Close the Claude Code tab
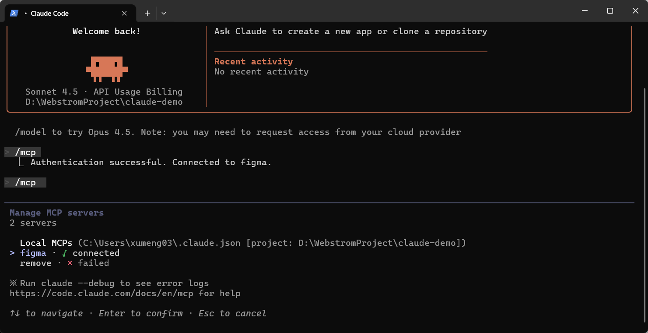The height and width of the screenshot is (333, 648). pos(124,13)
